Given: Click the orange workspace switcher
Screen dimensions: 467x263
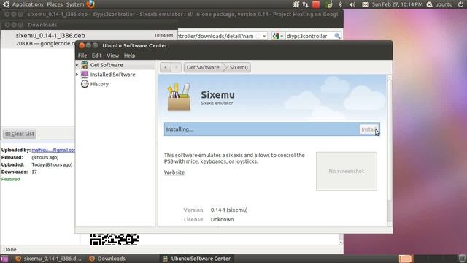Looking at the screenshot, I should (406, 259).
